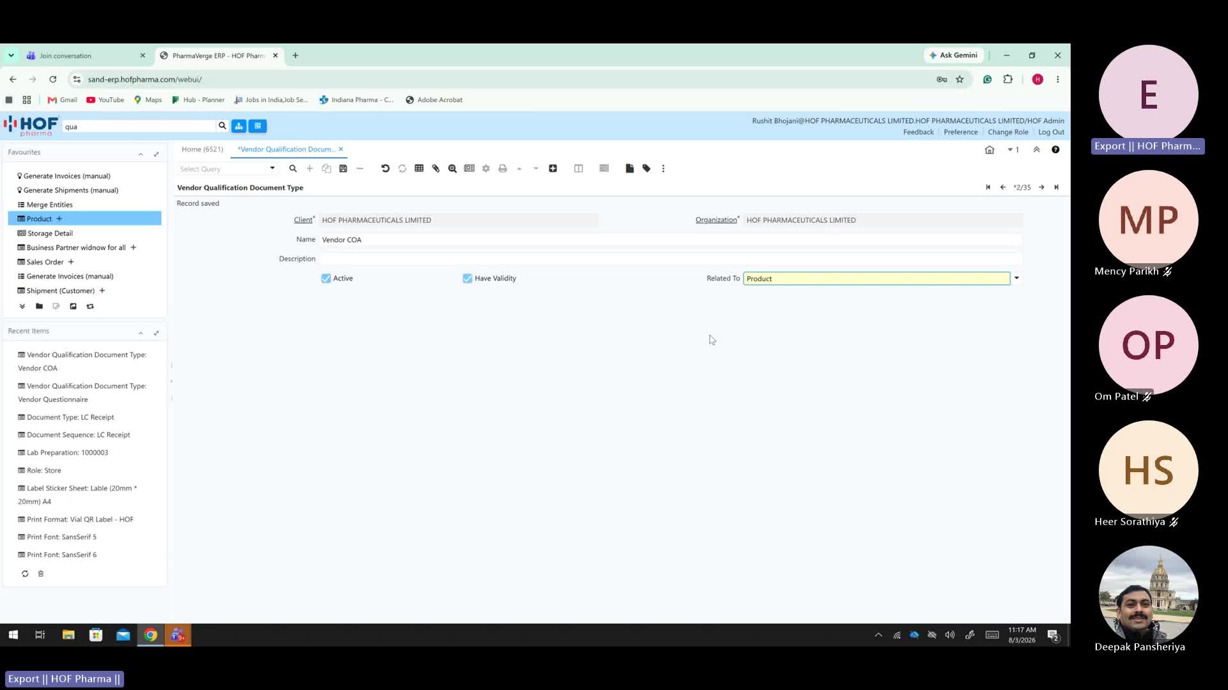Open Storage Detail favourite
This screenshot has height=690, width=1228.
pyautogui.click(x=50, y=233)
